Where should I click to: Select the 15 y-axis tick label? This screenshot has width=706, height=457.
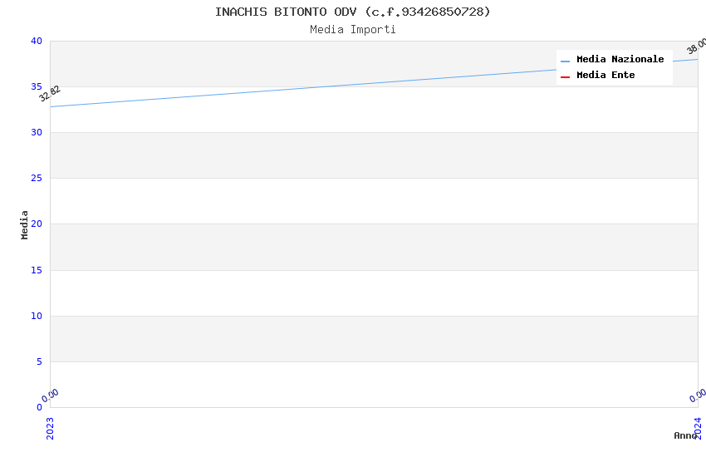(36, 270)
